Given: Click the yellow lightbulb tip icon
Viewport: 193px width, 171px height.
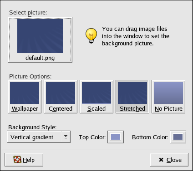Looking at the screenshot, I should click(x=91, y=36).
